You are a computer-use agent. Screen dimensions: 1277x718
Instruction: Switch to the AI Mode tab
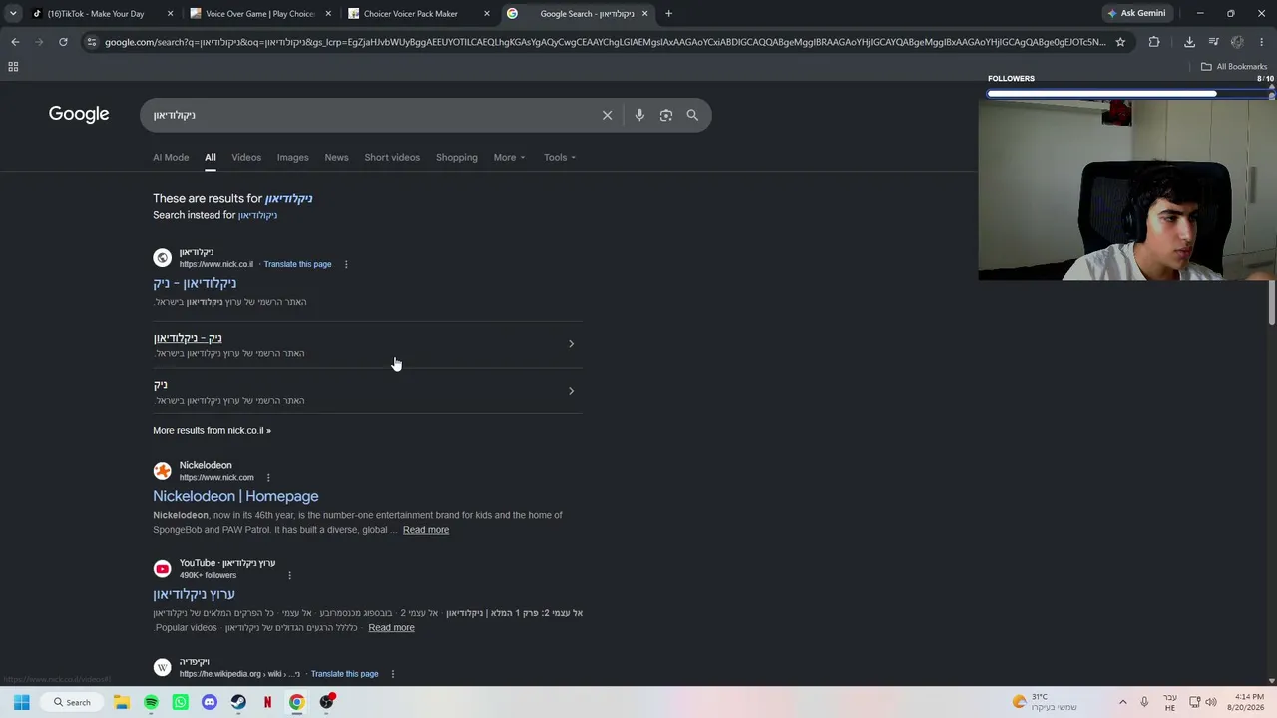171,157
